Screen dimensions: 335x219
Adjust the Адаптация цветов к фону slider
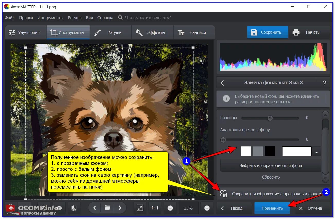click(x=223, y=140)
